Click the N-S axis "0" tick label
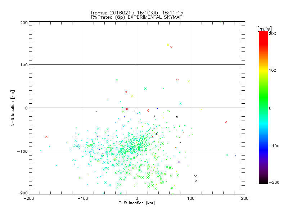The height and width of the screenshot is (216, 288). click(26, 108)
